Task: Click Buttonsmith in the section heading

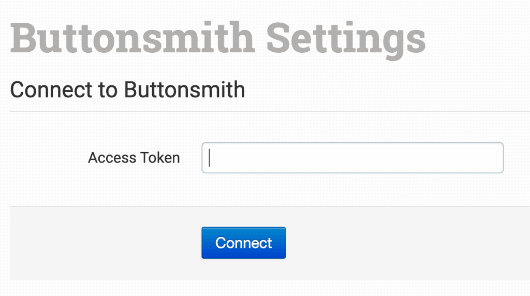Action: [x=184, y=90]
